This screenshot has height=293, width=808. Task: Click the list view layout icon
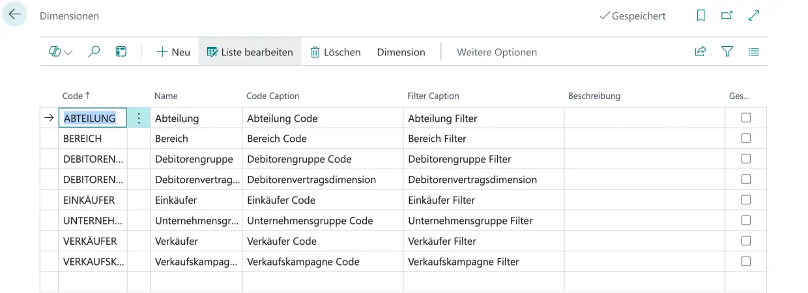(x=753, y=52)
